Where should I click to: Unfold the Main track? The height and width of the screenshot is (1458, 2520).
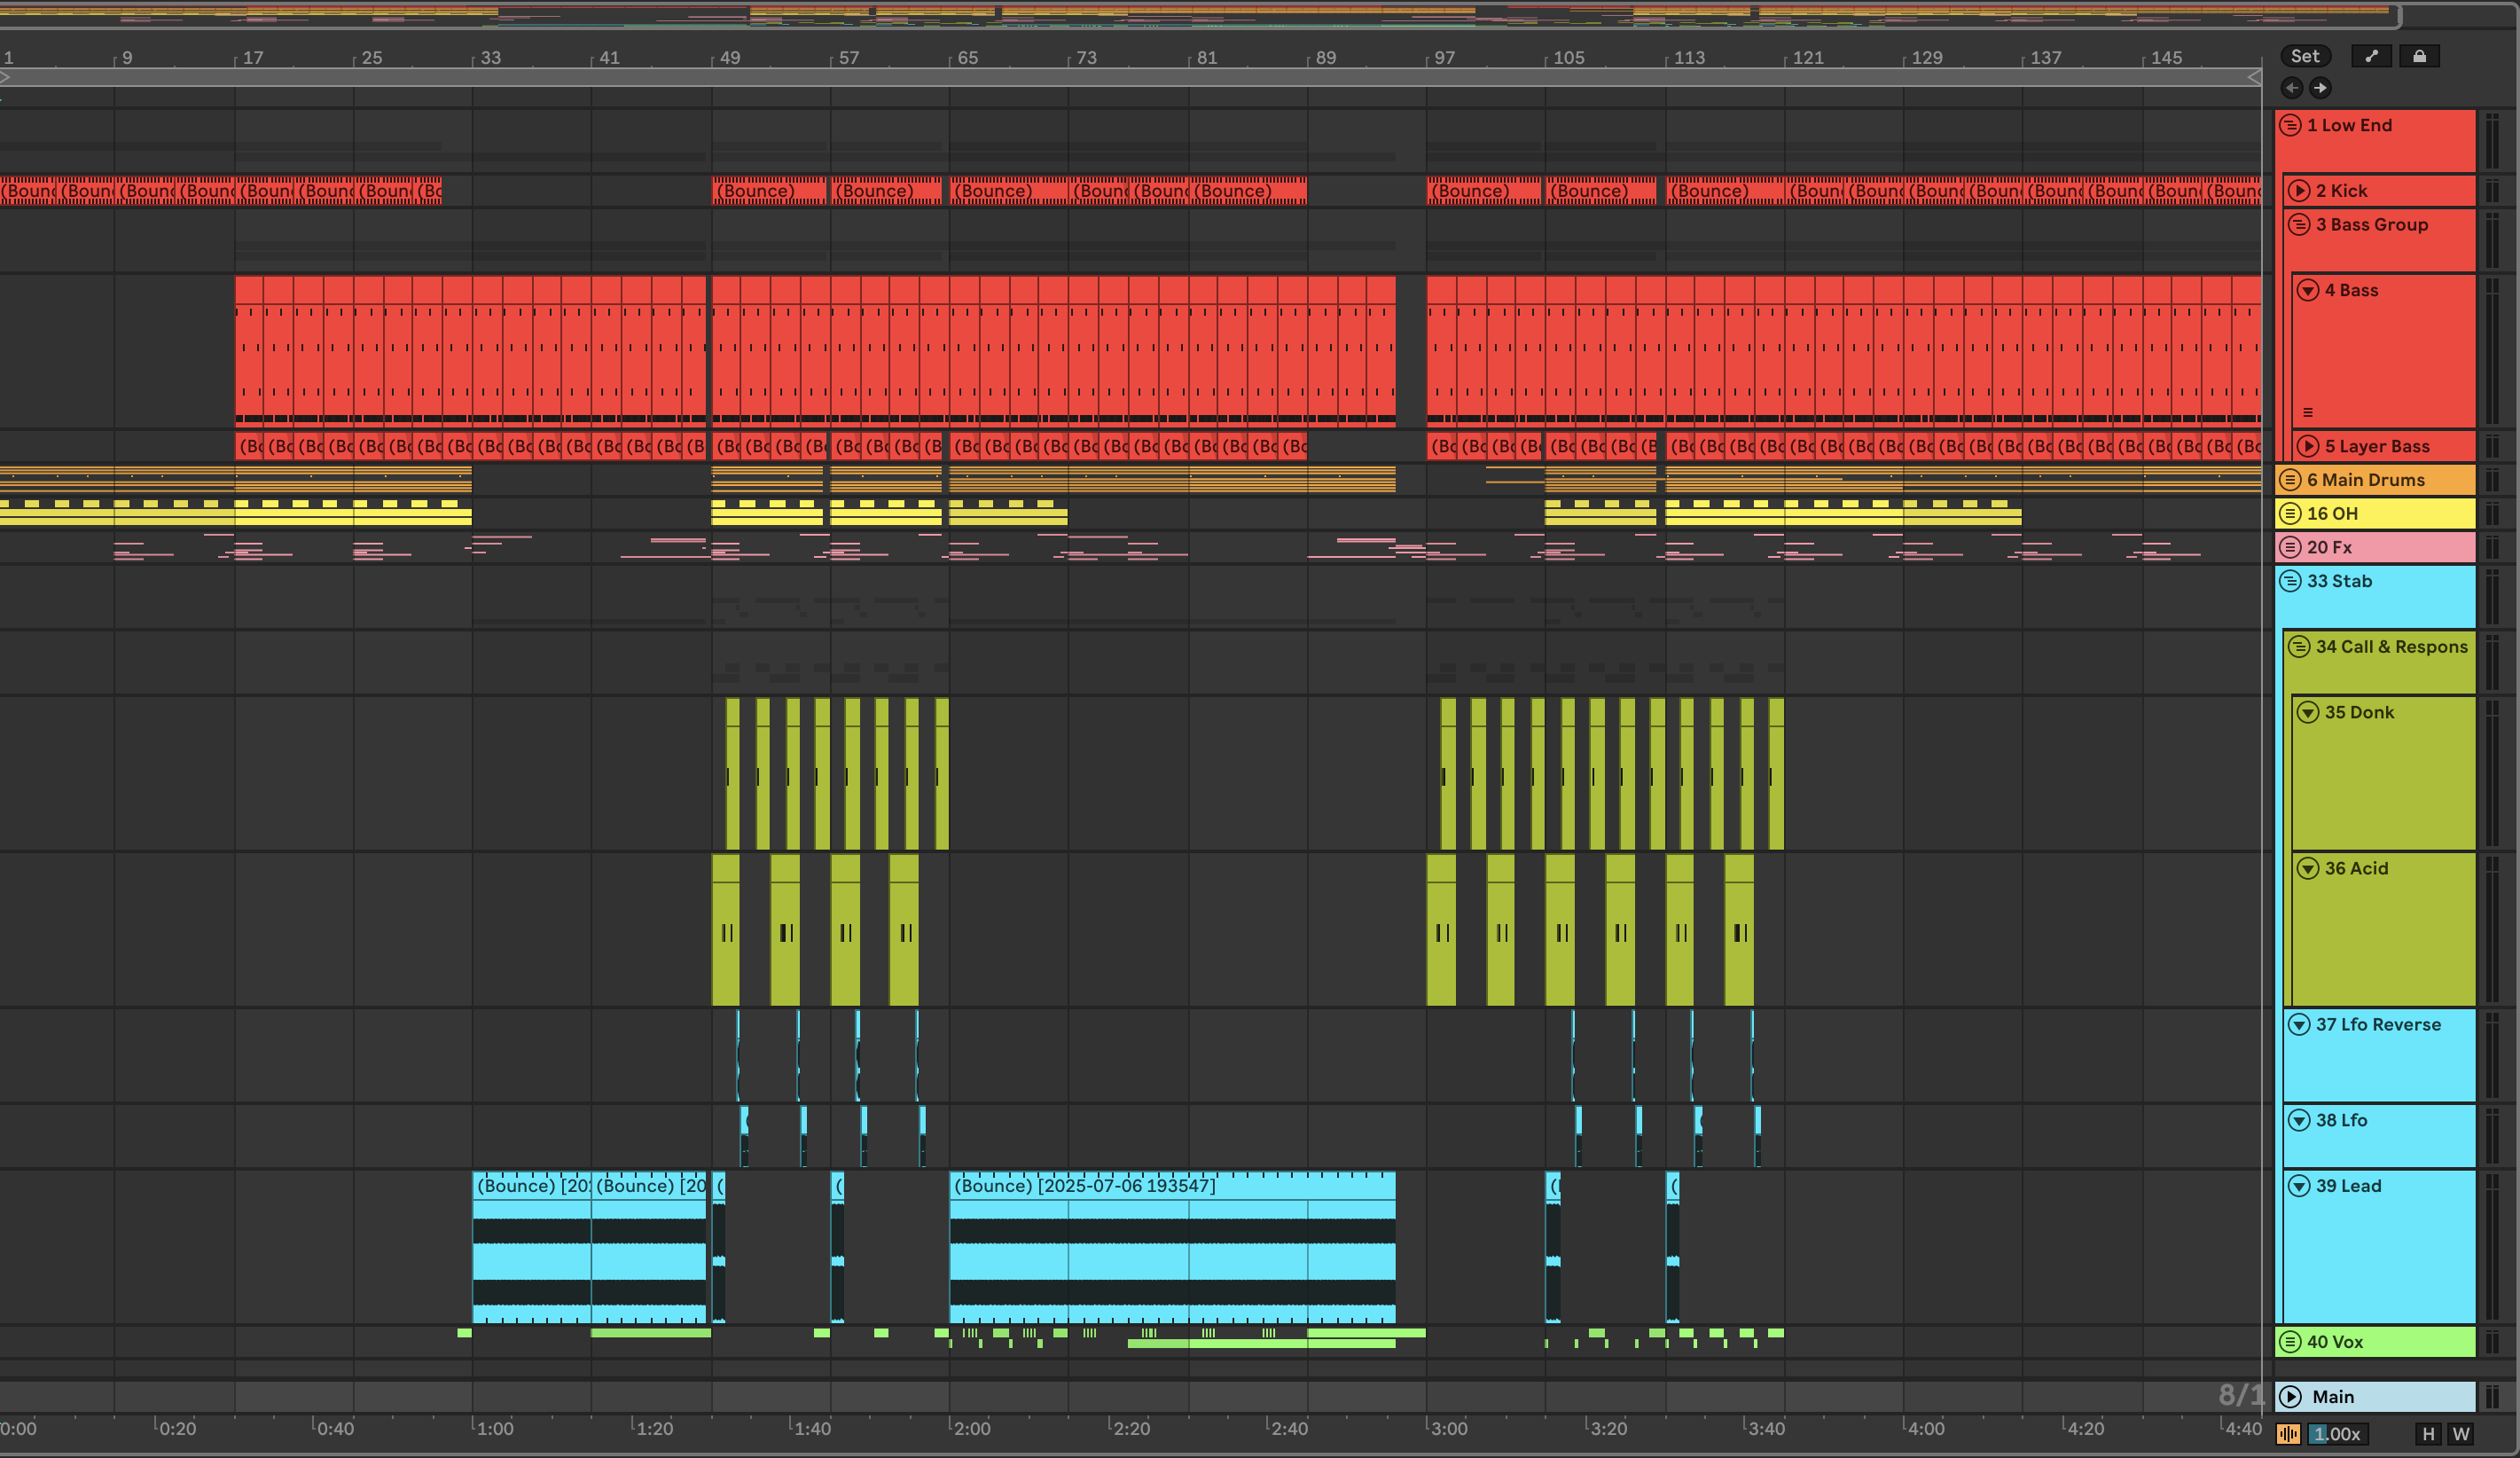[x=2291, y=1396]
